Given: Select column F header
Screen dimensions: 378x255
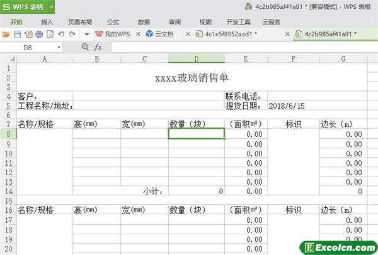Looking at the screenshot, I should [293, 58].
